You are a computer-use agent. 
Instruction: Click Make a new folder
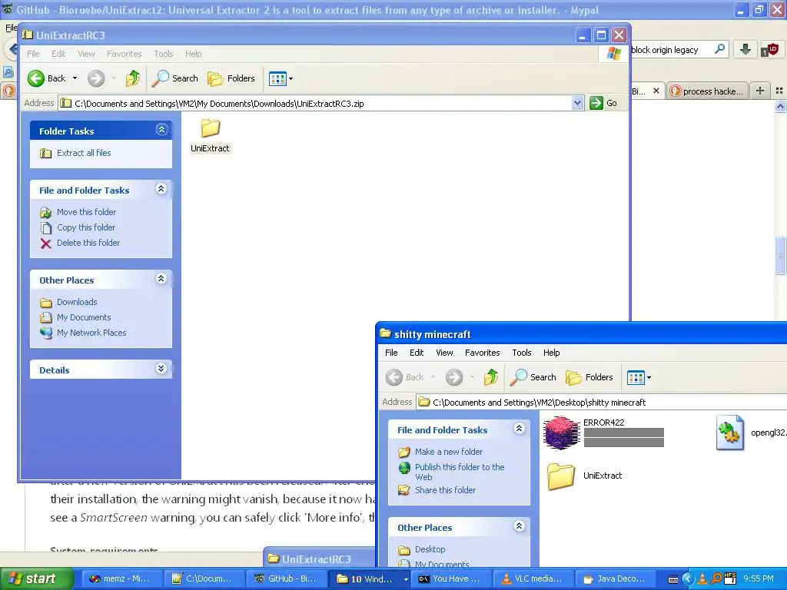[x=449, y=452]
